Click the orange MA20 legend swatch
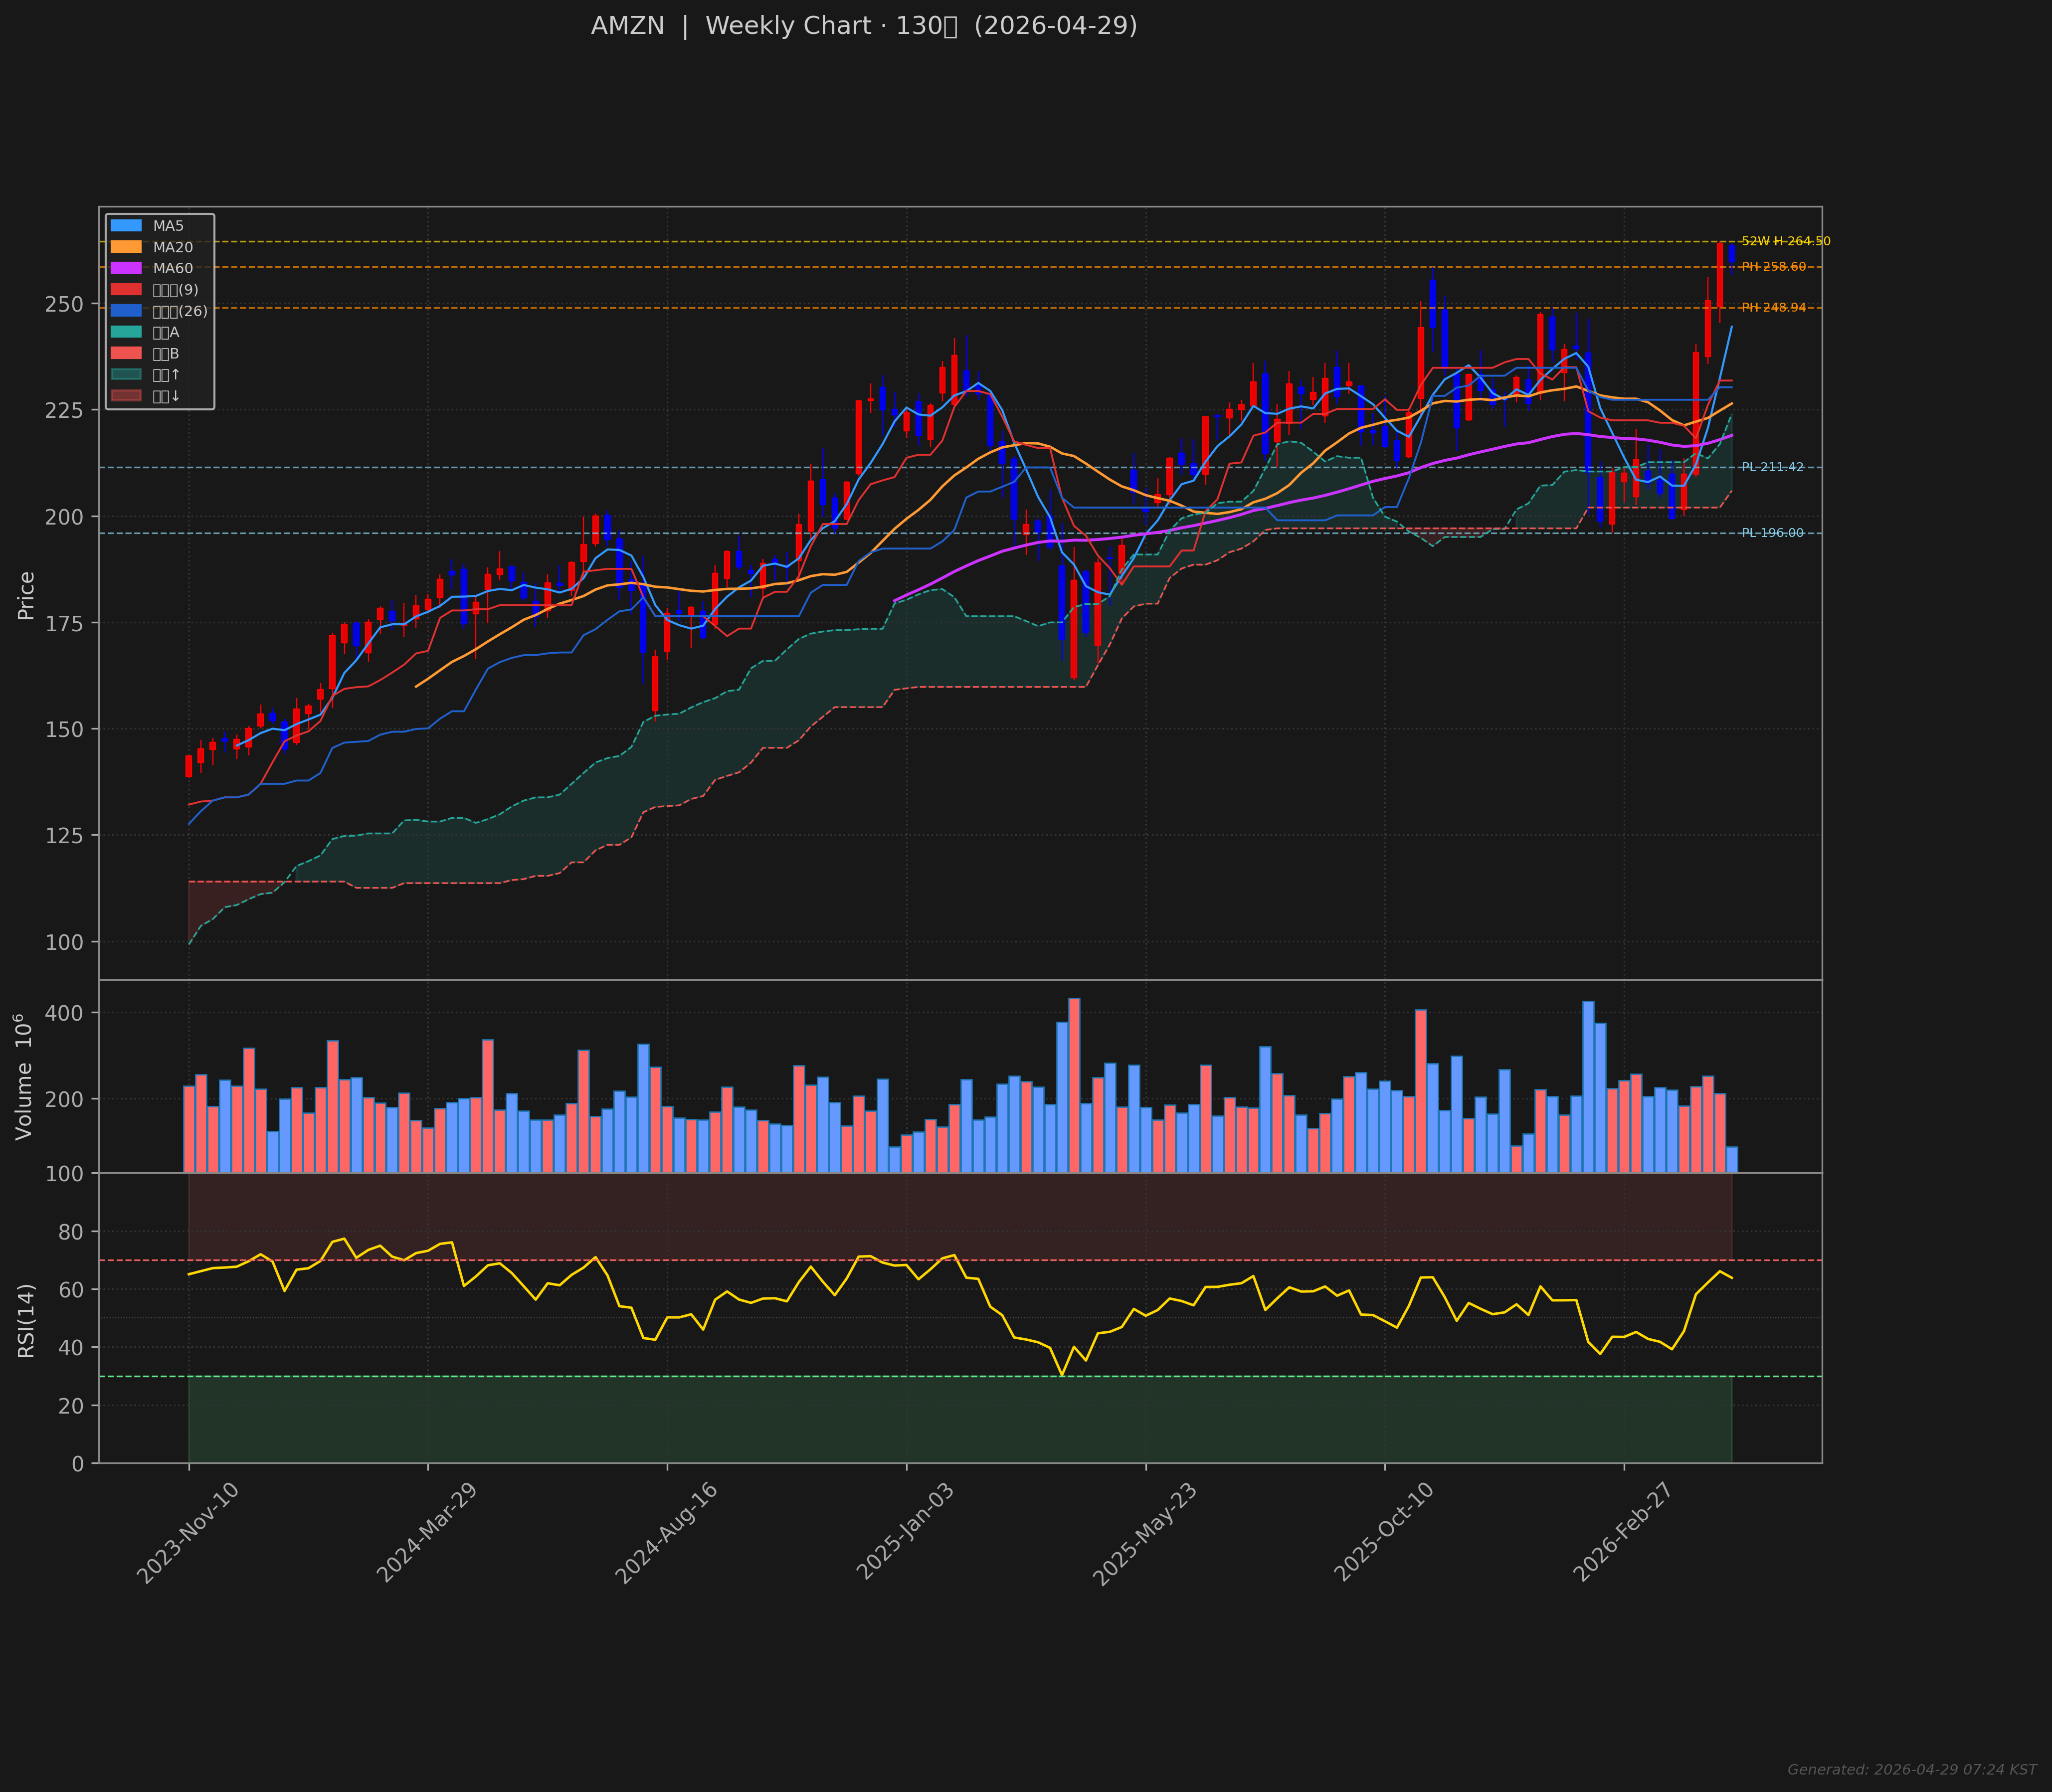The width and height of the screenshot is (2052, 1792). (126, 247)
